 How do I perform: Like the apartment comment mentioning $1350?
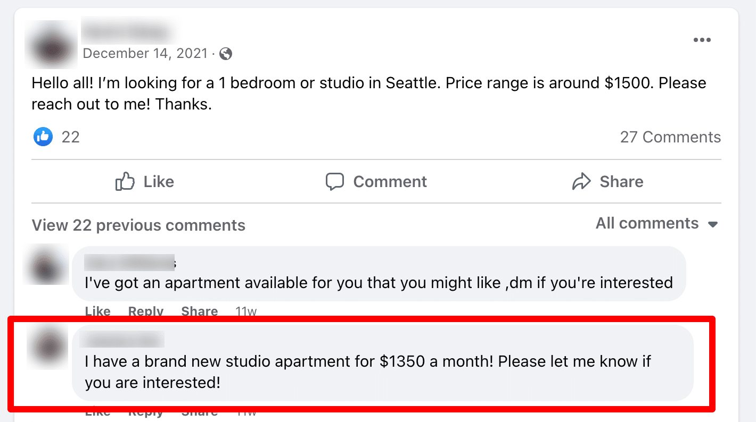pos(97,412)
